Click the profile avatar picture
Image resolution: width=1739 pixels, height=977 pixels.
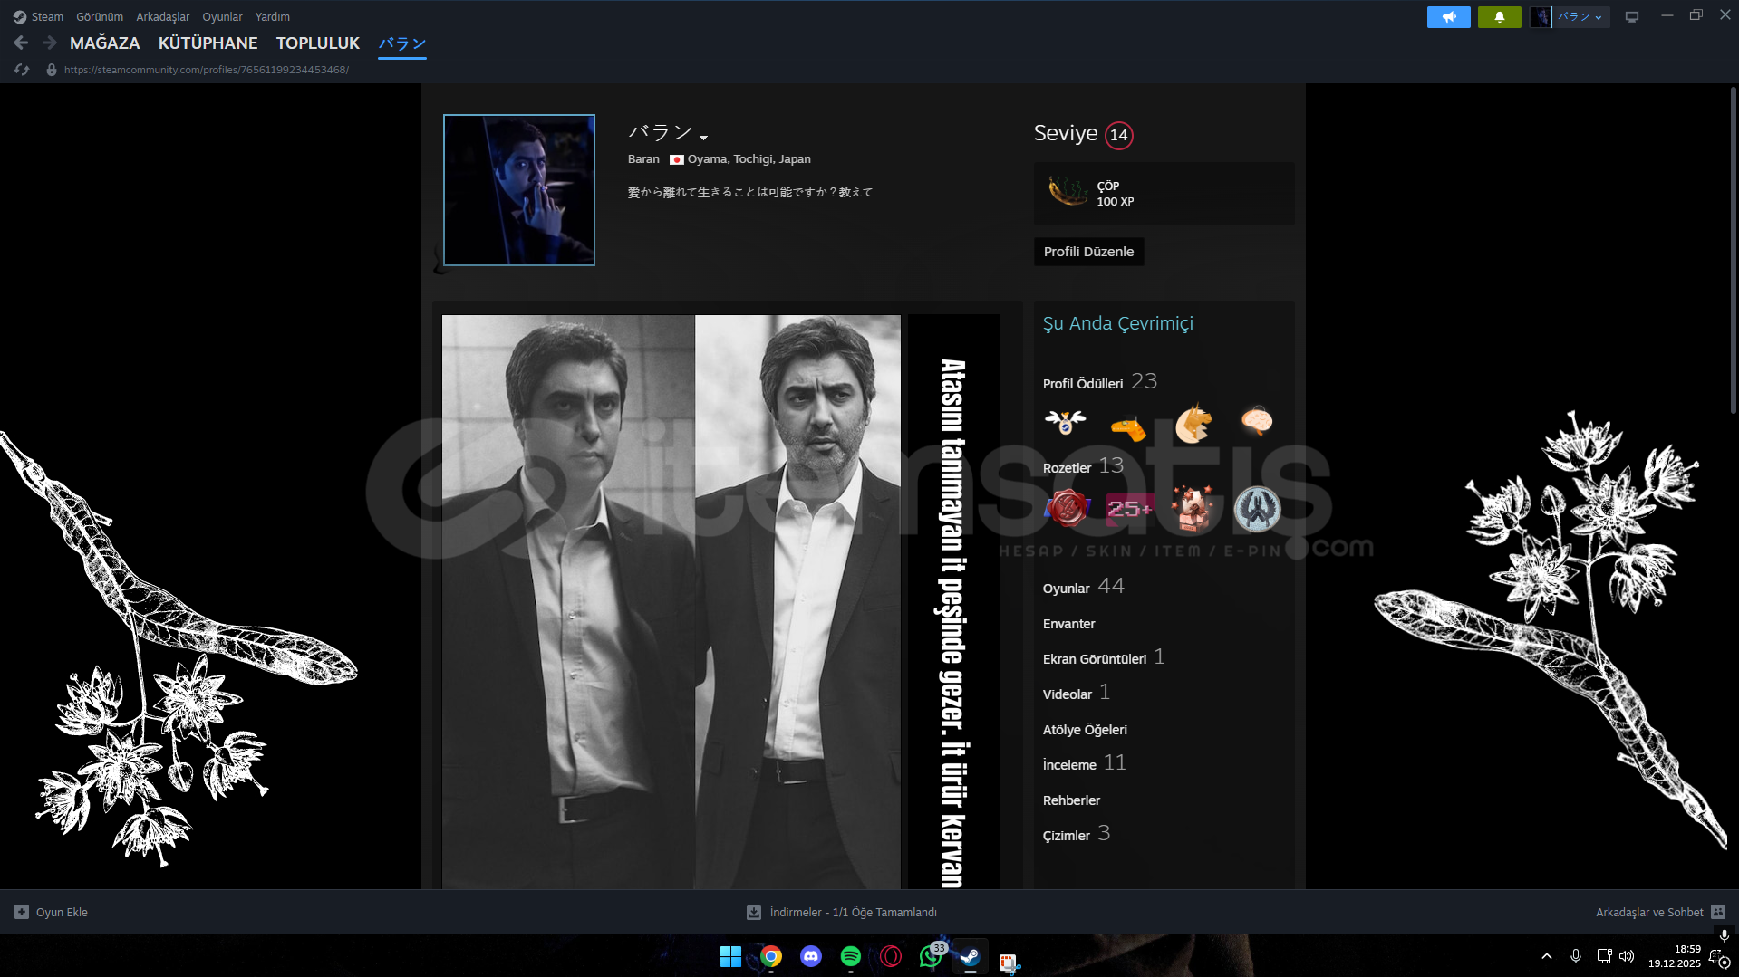click(518, 190)
